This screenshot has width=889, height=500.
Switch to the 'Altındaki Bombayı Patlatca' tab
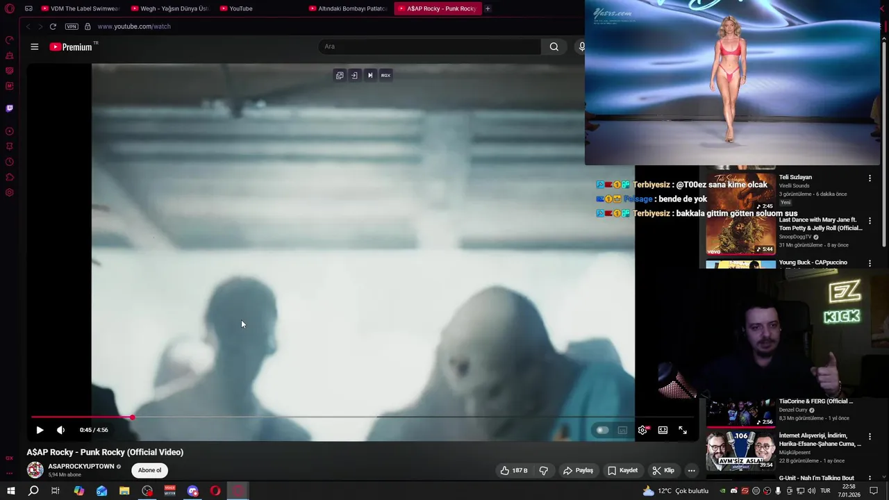coord(348,8)
